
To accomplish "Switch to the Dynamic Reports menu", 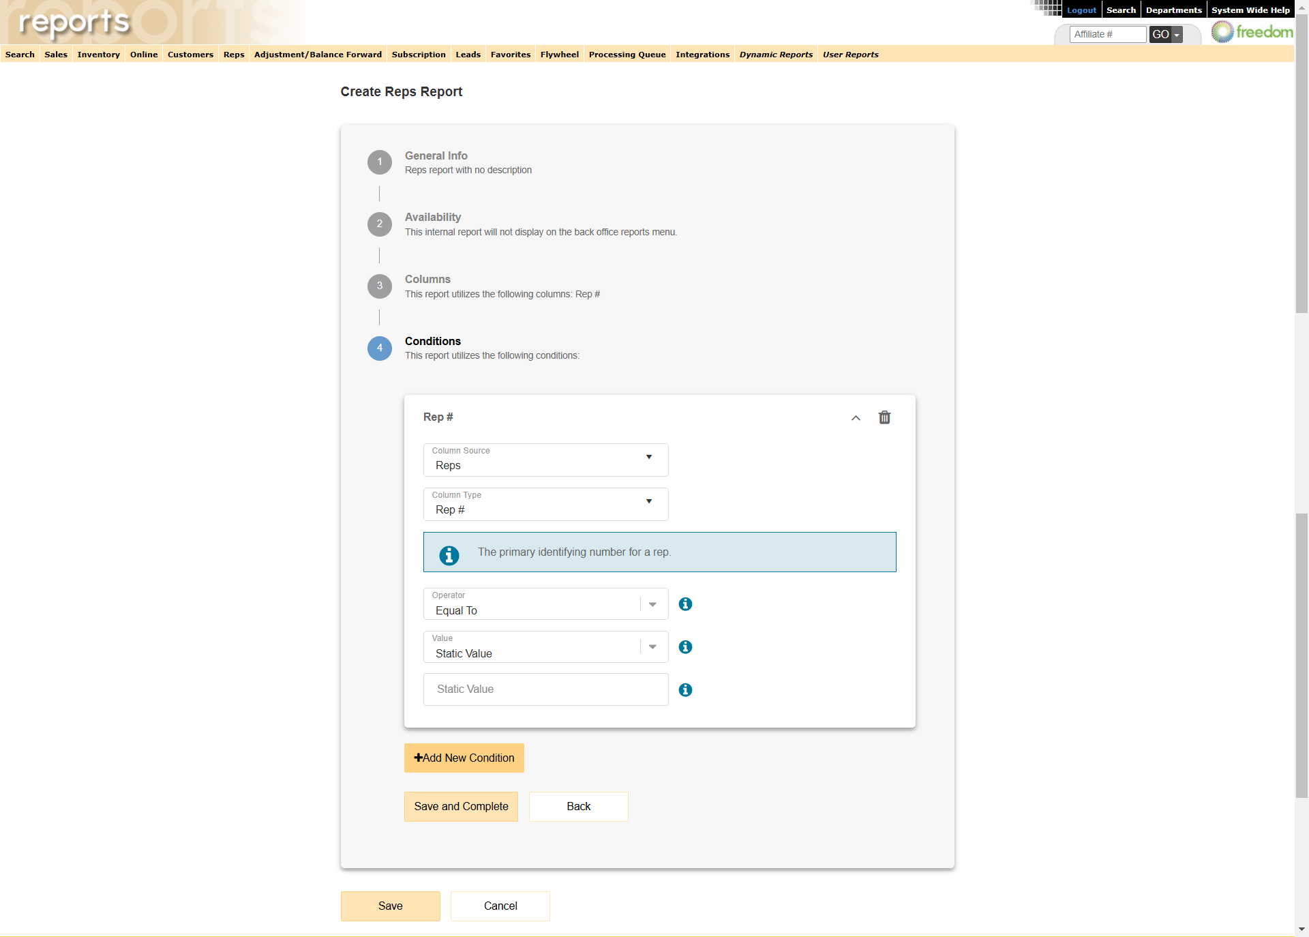I will [x=775, y=55].
